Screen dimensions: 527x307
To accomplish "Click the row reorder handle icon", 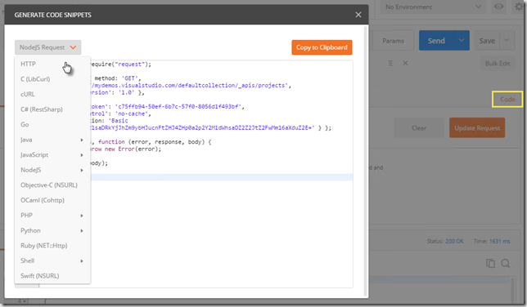I will point(390,63).
